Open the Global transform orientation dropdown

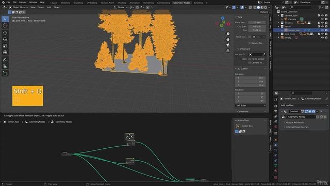[x=121, y=7]
